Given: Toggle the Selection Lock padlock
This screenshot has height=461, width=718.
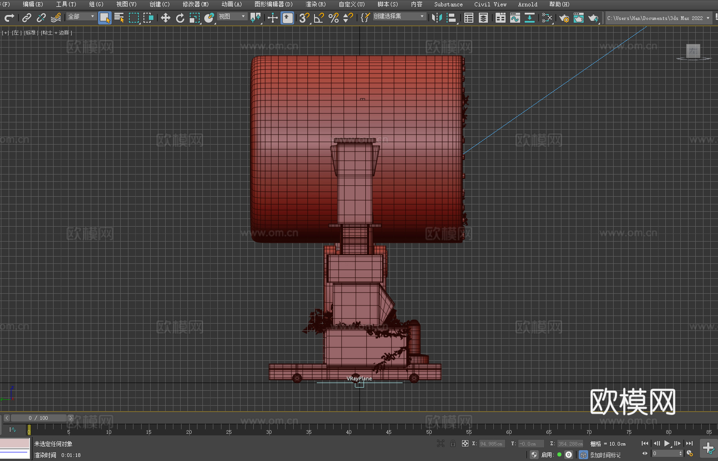Looking at the screenshot, I should pyautogui.click(x=453, y=444).
